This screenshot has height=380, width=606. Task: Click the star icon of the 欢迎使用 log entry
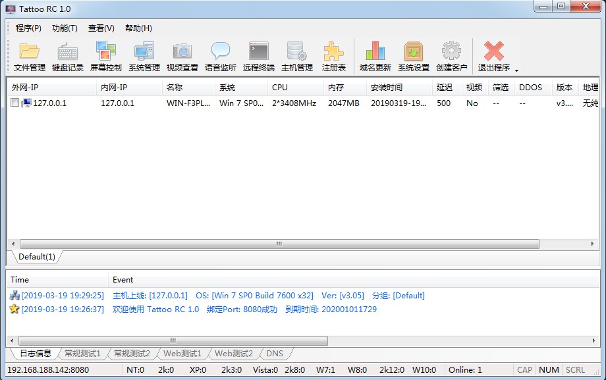tap(14, 309)
